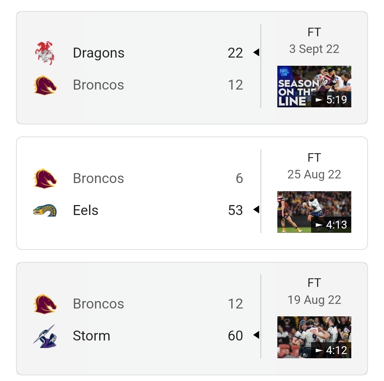Screen dimensions: 384x381
Task: Select the 25 Aug 22 match date
Action: 314,175
